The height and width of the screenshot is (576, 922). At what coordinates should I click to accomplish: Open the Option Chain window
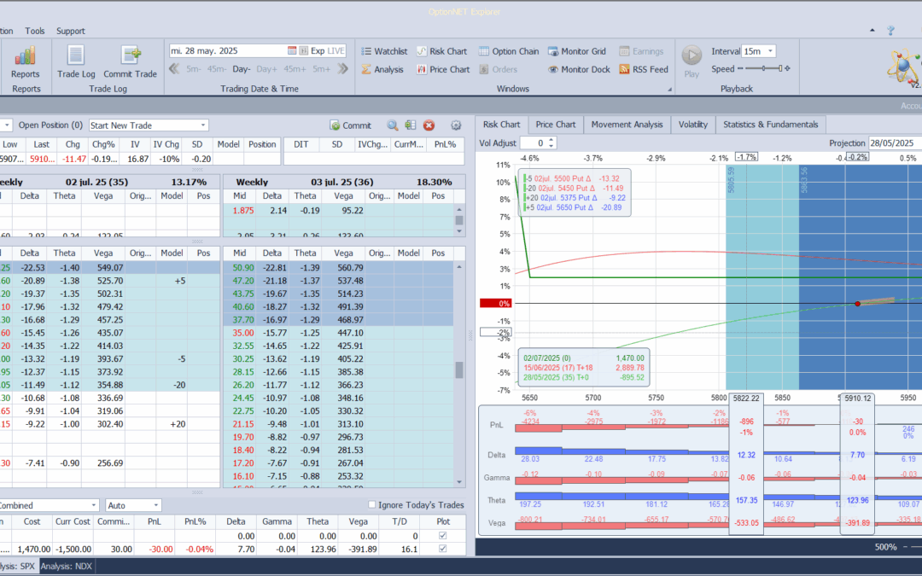(x=509, y=51)
